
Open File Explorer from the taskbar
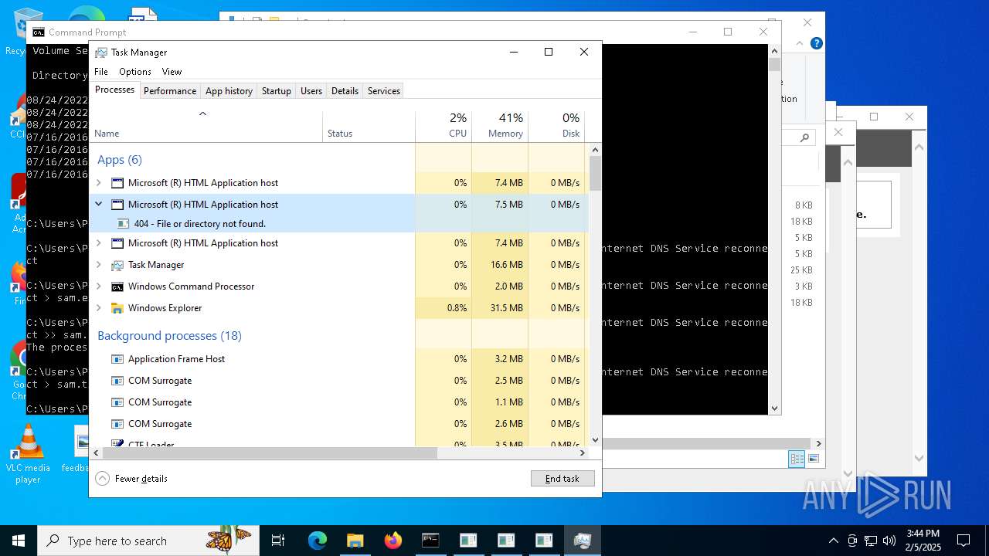[355, 541]
